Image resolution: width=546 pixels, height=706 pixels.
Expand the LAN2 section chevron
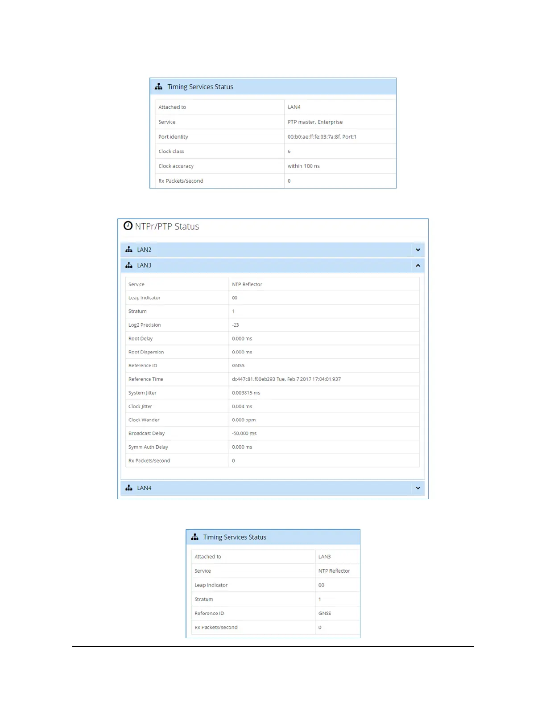418,250
